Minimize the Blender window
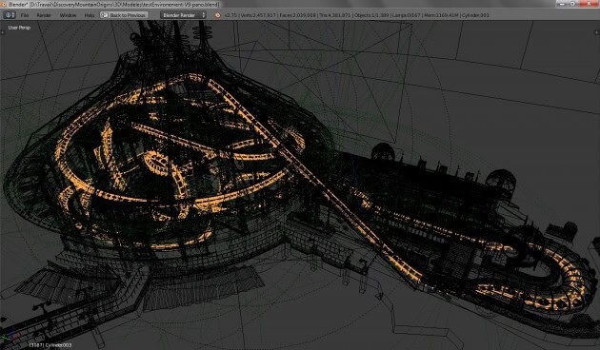The width and height of the screenshot is (600, 350). coord(562,4)
